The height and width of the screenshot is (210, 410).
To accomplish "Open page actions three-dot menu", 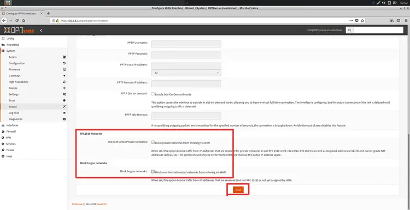I will [x=351, y=20].
